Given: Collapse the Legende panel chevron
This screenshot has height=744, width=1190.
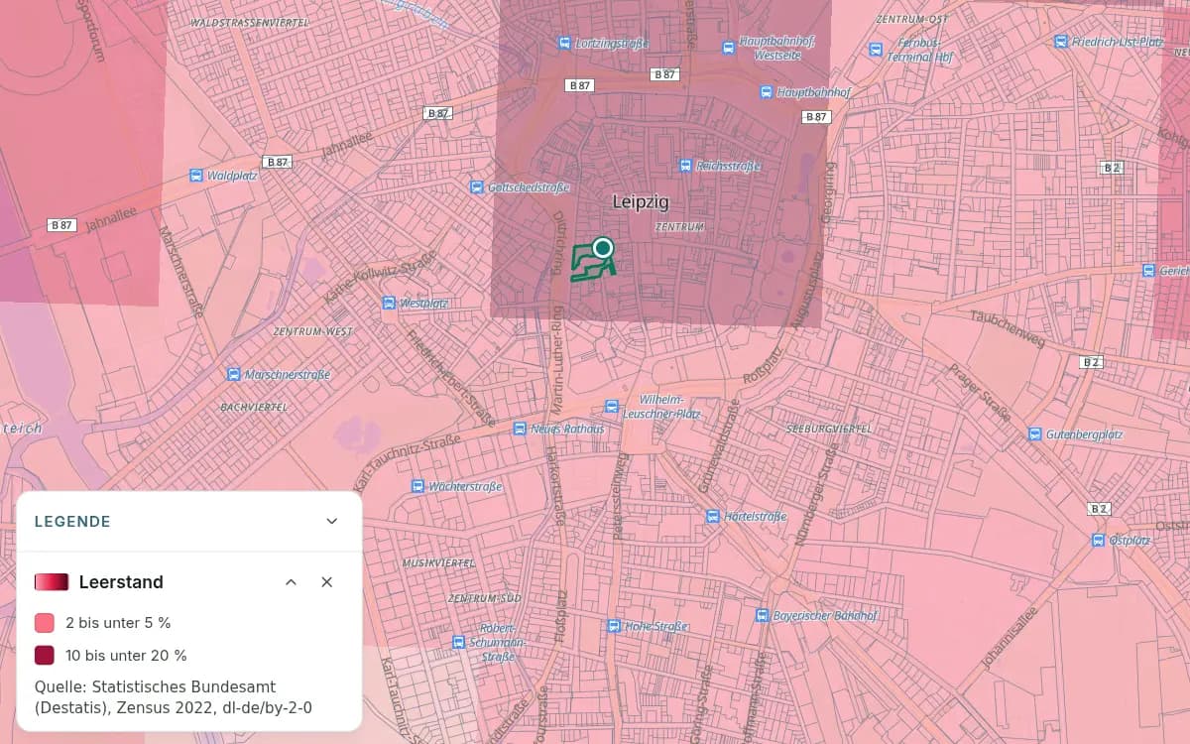Looking at the screenshot, I should [x=332, y=521].
